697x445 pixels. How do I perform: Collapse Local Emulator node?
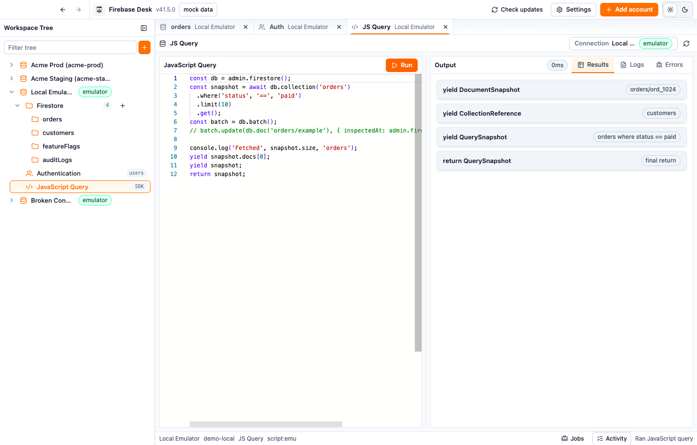coord(12,92)
